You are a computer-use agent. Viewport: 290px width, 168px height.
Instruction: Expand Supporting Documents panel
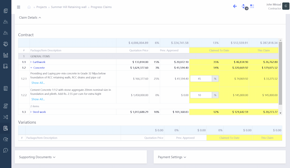(x=37, y=157)
